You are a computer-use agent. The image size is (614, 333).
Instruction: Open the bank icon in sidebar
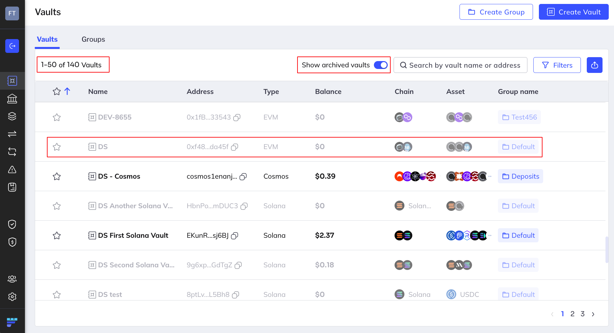[12, 99]
